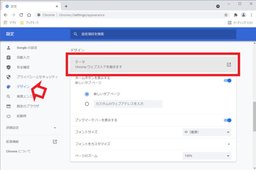The height and width of the screenshot is (170, 256).
Task: Click the page vertical scrollbar thumb
Action: pyautogui.click(x=254, y=116)
